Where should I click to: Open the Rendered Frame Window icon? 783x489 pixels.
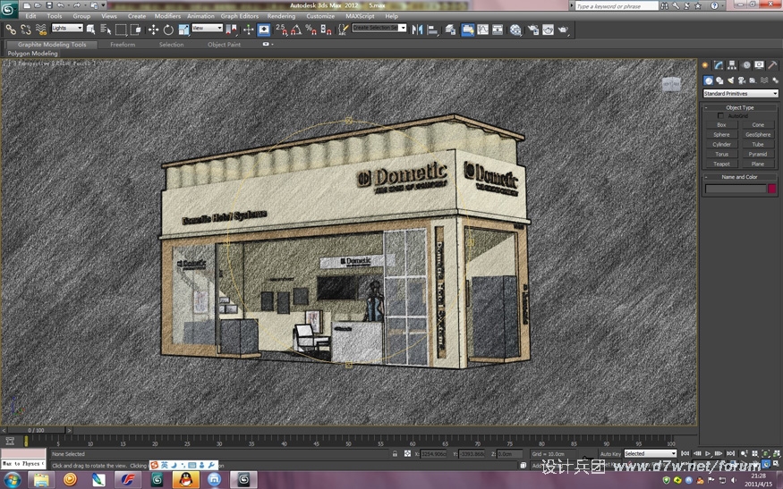tap(548, 30)
